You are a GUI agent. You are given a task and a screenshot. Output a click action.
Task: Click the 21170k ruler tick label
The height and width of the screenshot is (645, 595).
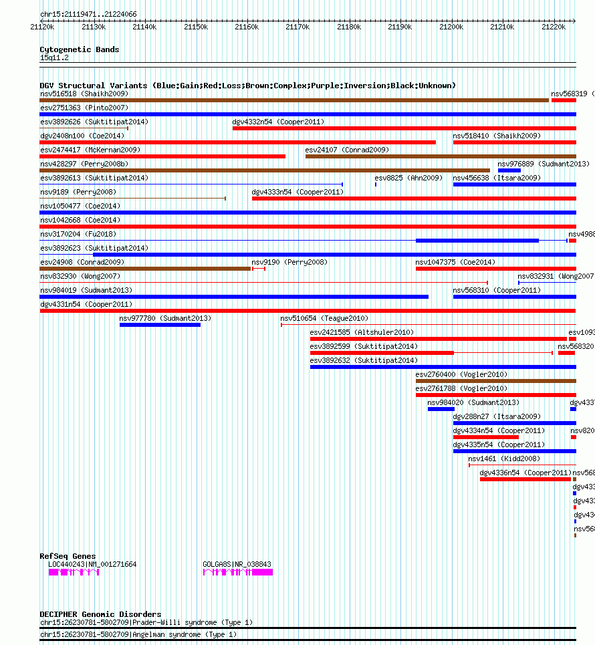(x=297, y=27)
